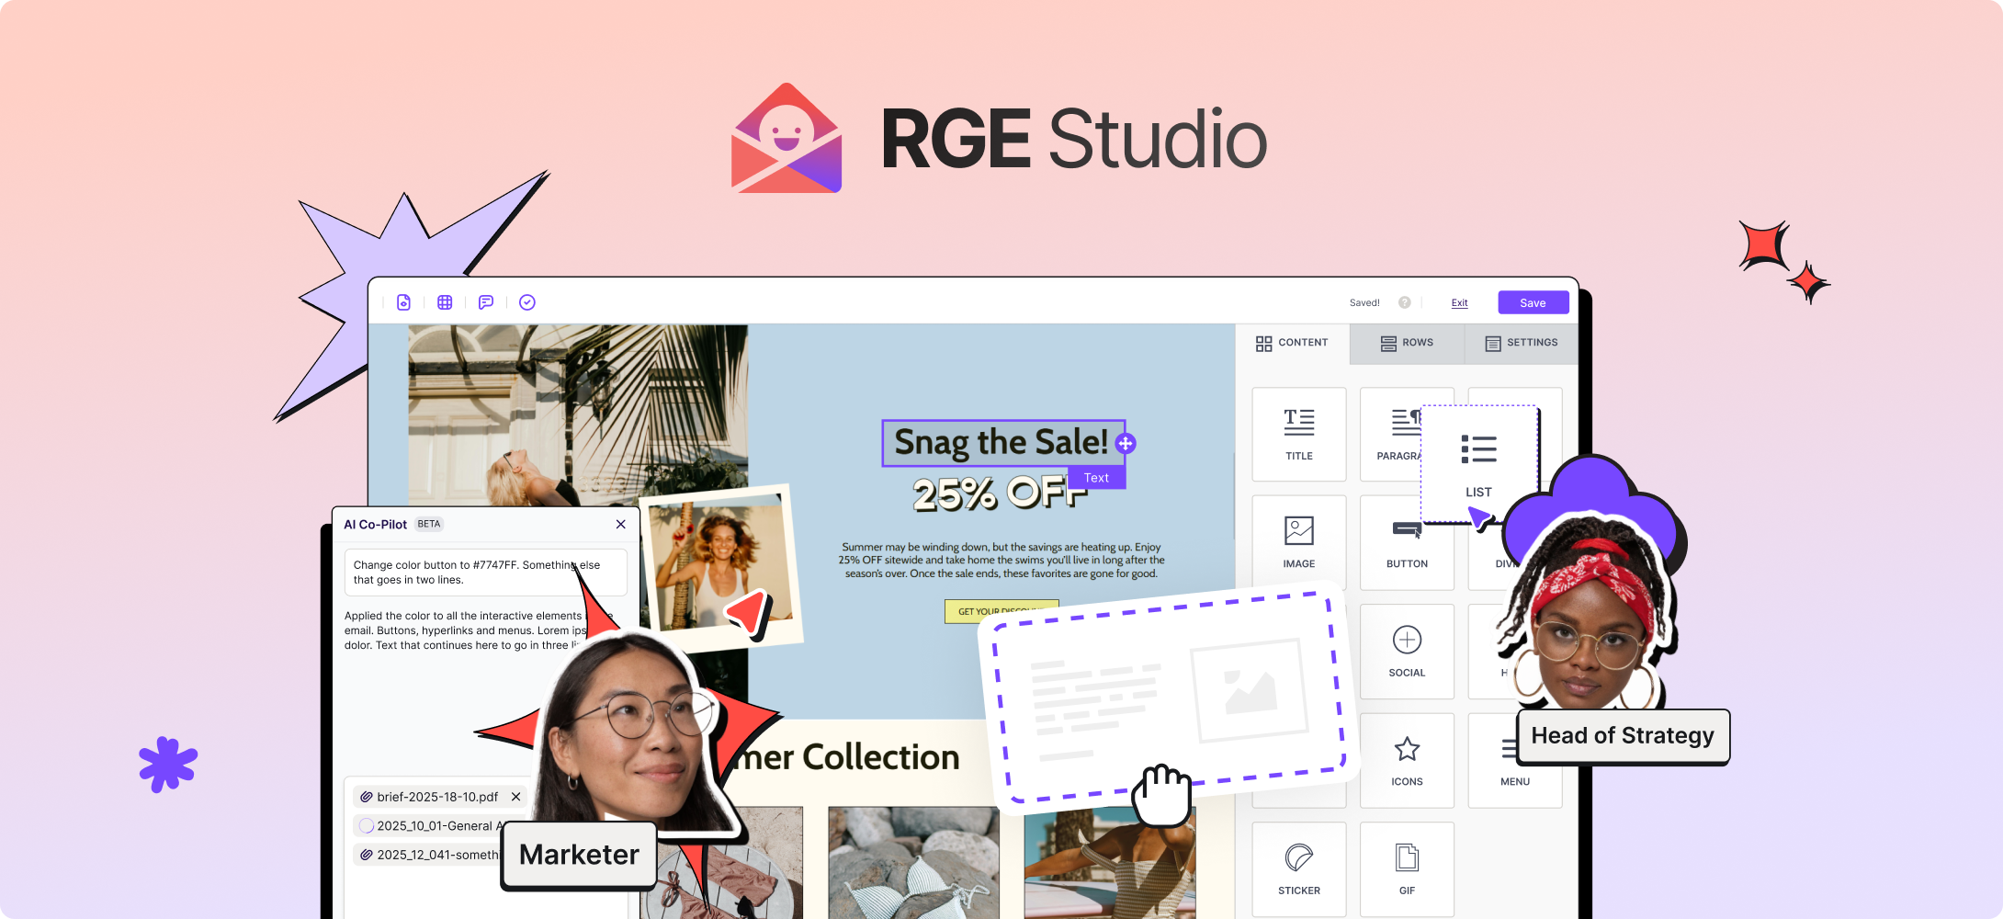Screen dimensions: 2003x919
Task: Click the purple Save button
Action: [1533, 302]
